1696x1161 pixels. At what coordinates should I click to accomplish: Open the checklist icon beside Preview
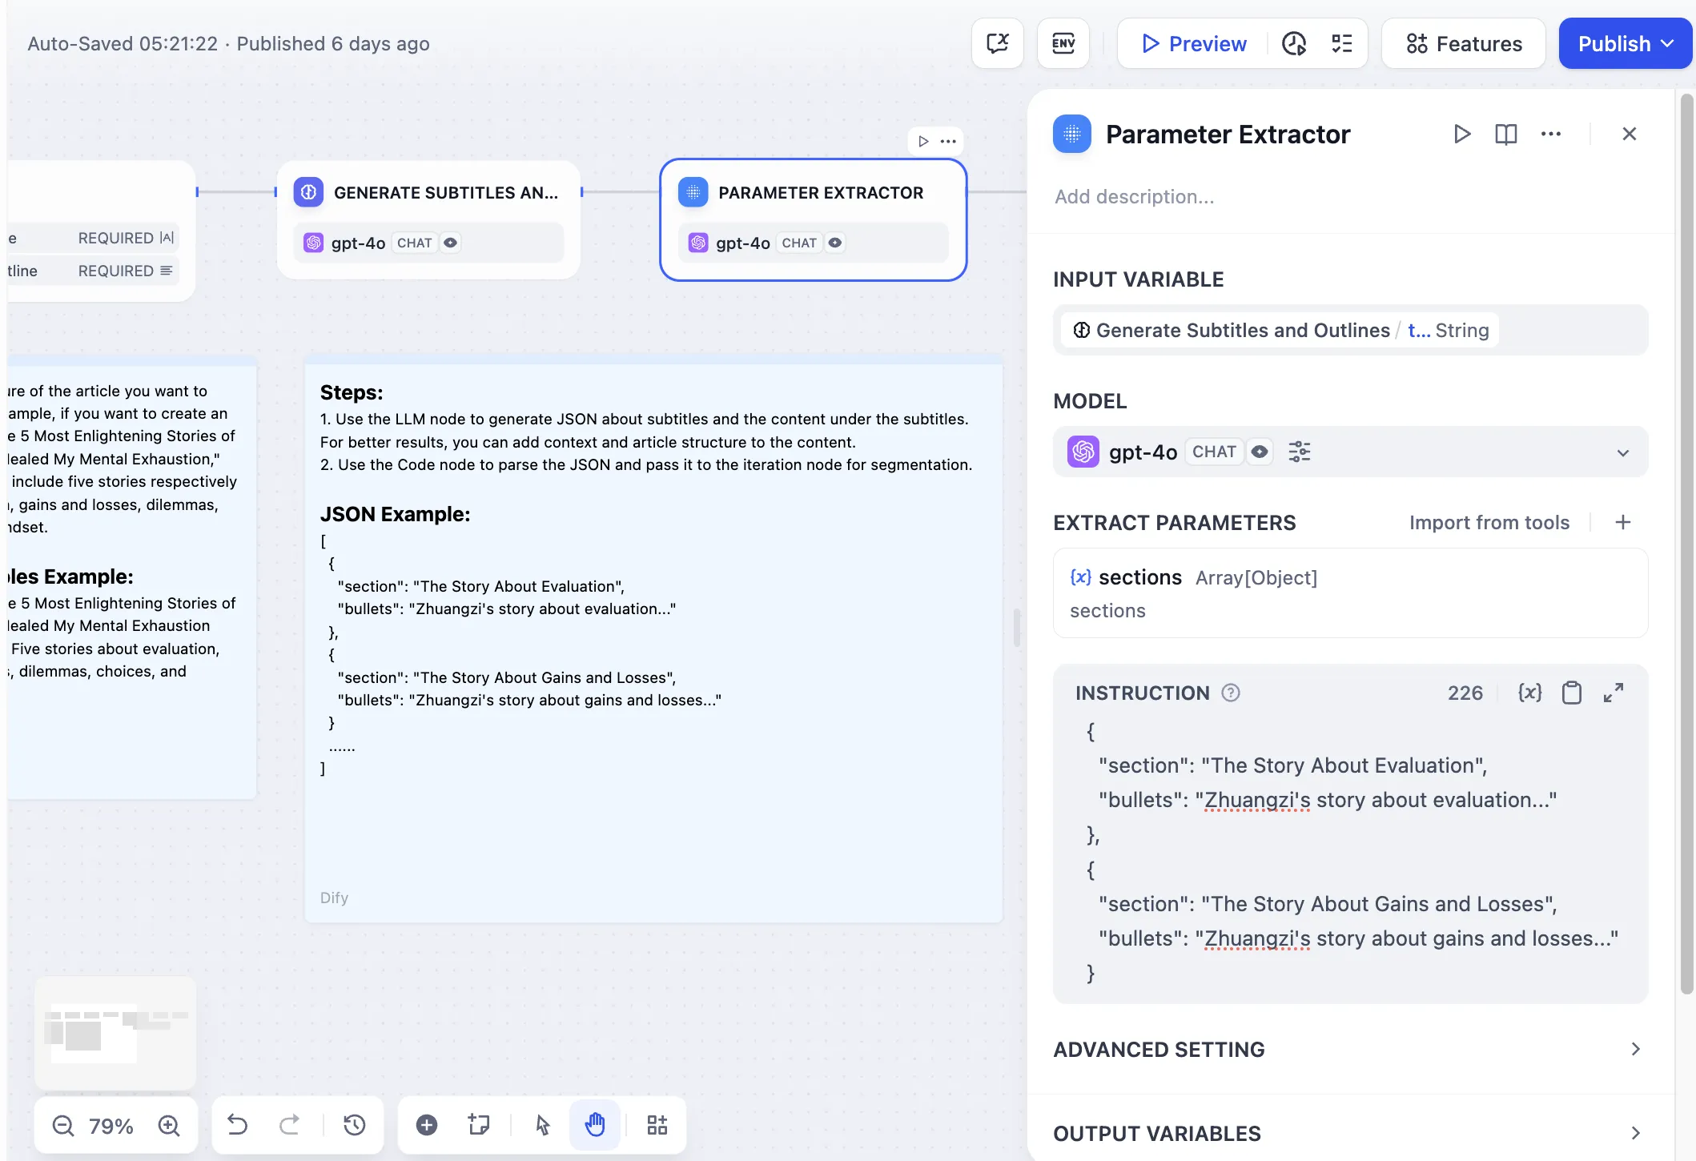[1341, 43]
